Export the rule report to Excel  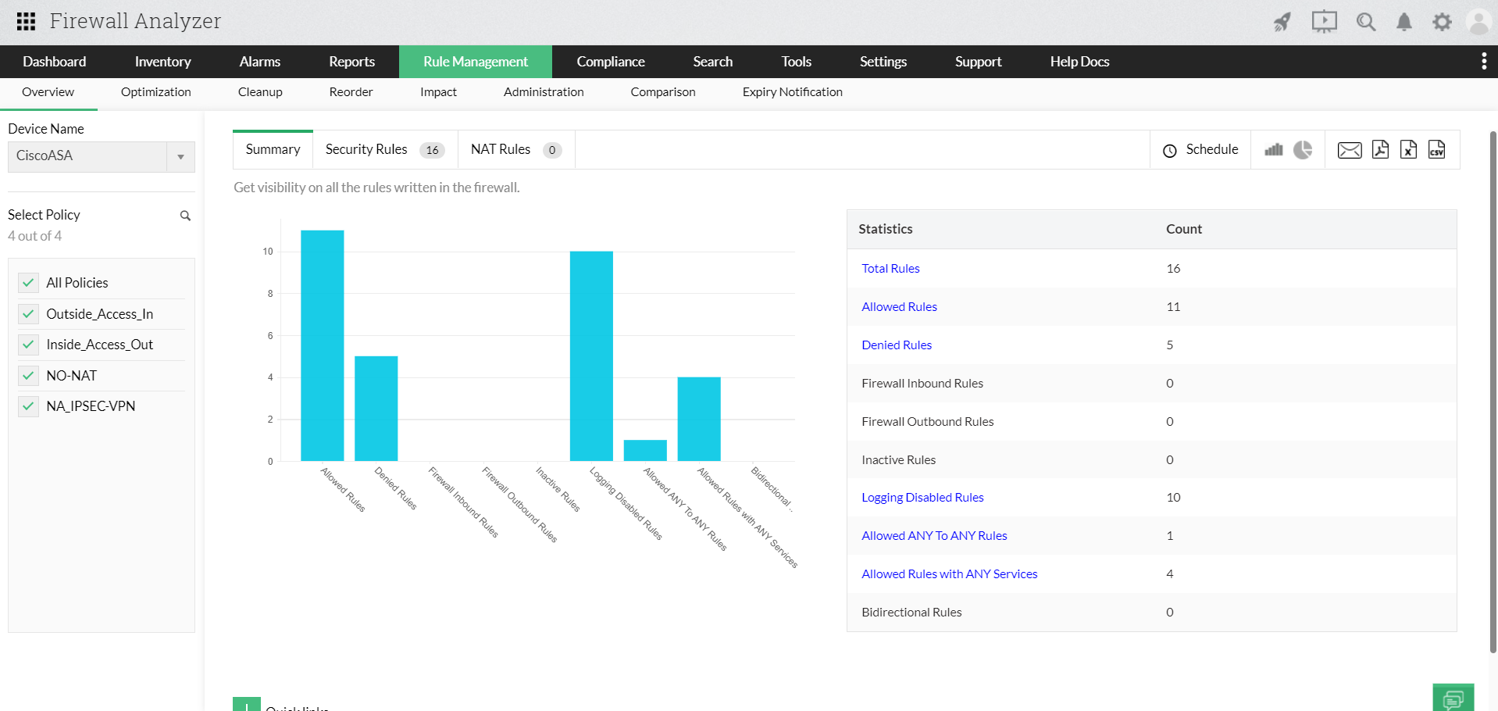point(1408,149)
